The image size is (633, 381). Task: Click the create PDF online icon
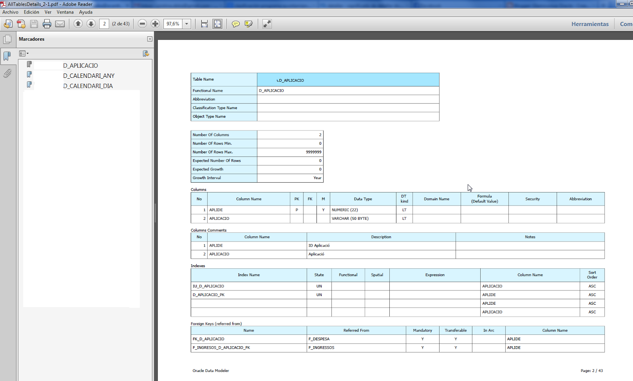pos(8,24)
